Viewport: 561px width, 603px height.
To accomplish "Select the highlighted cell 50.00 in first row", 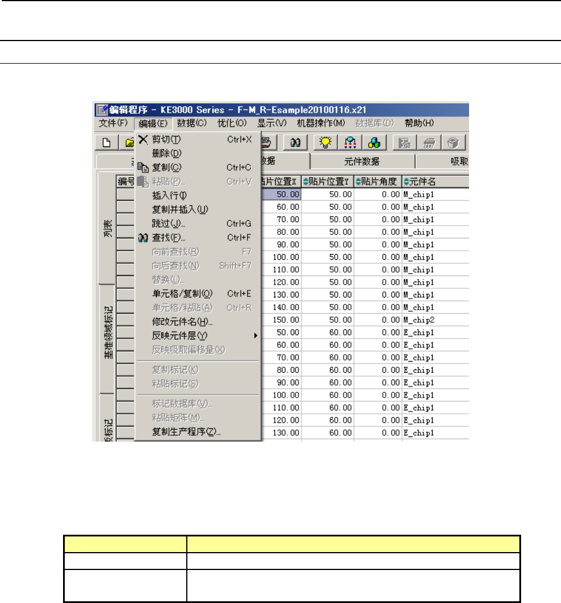I will (x=281, y=194).
